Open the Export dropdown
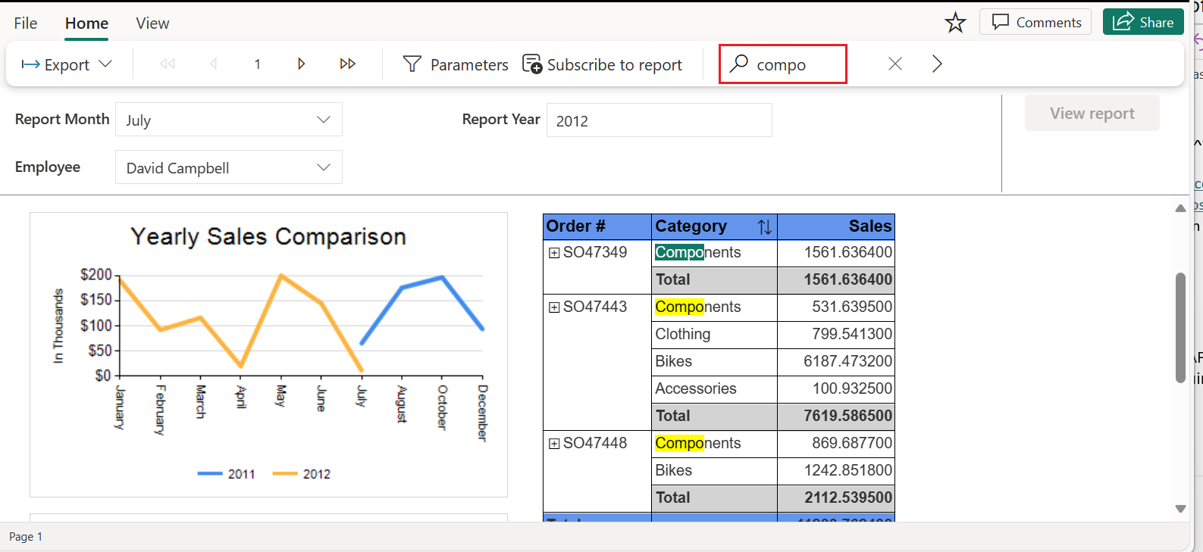 [x=67, y=64]
